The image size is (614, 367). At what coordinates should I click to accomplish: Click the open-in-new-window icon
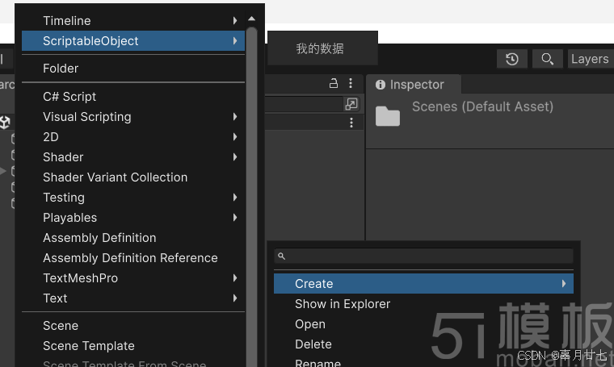point(351,104)
